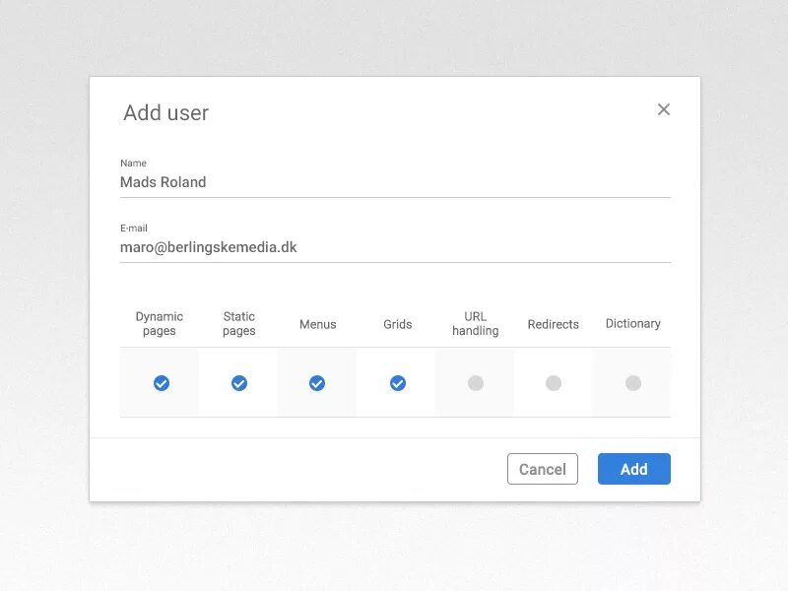Click the Grids column header
The width and height of the screenshot is (788, 591).
(x=398, y=324)
